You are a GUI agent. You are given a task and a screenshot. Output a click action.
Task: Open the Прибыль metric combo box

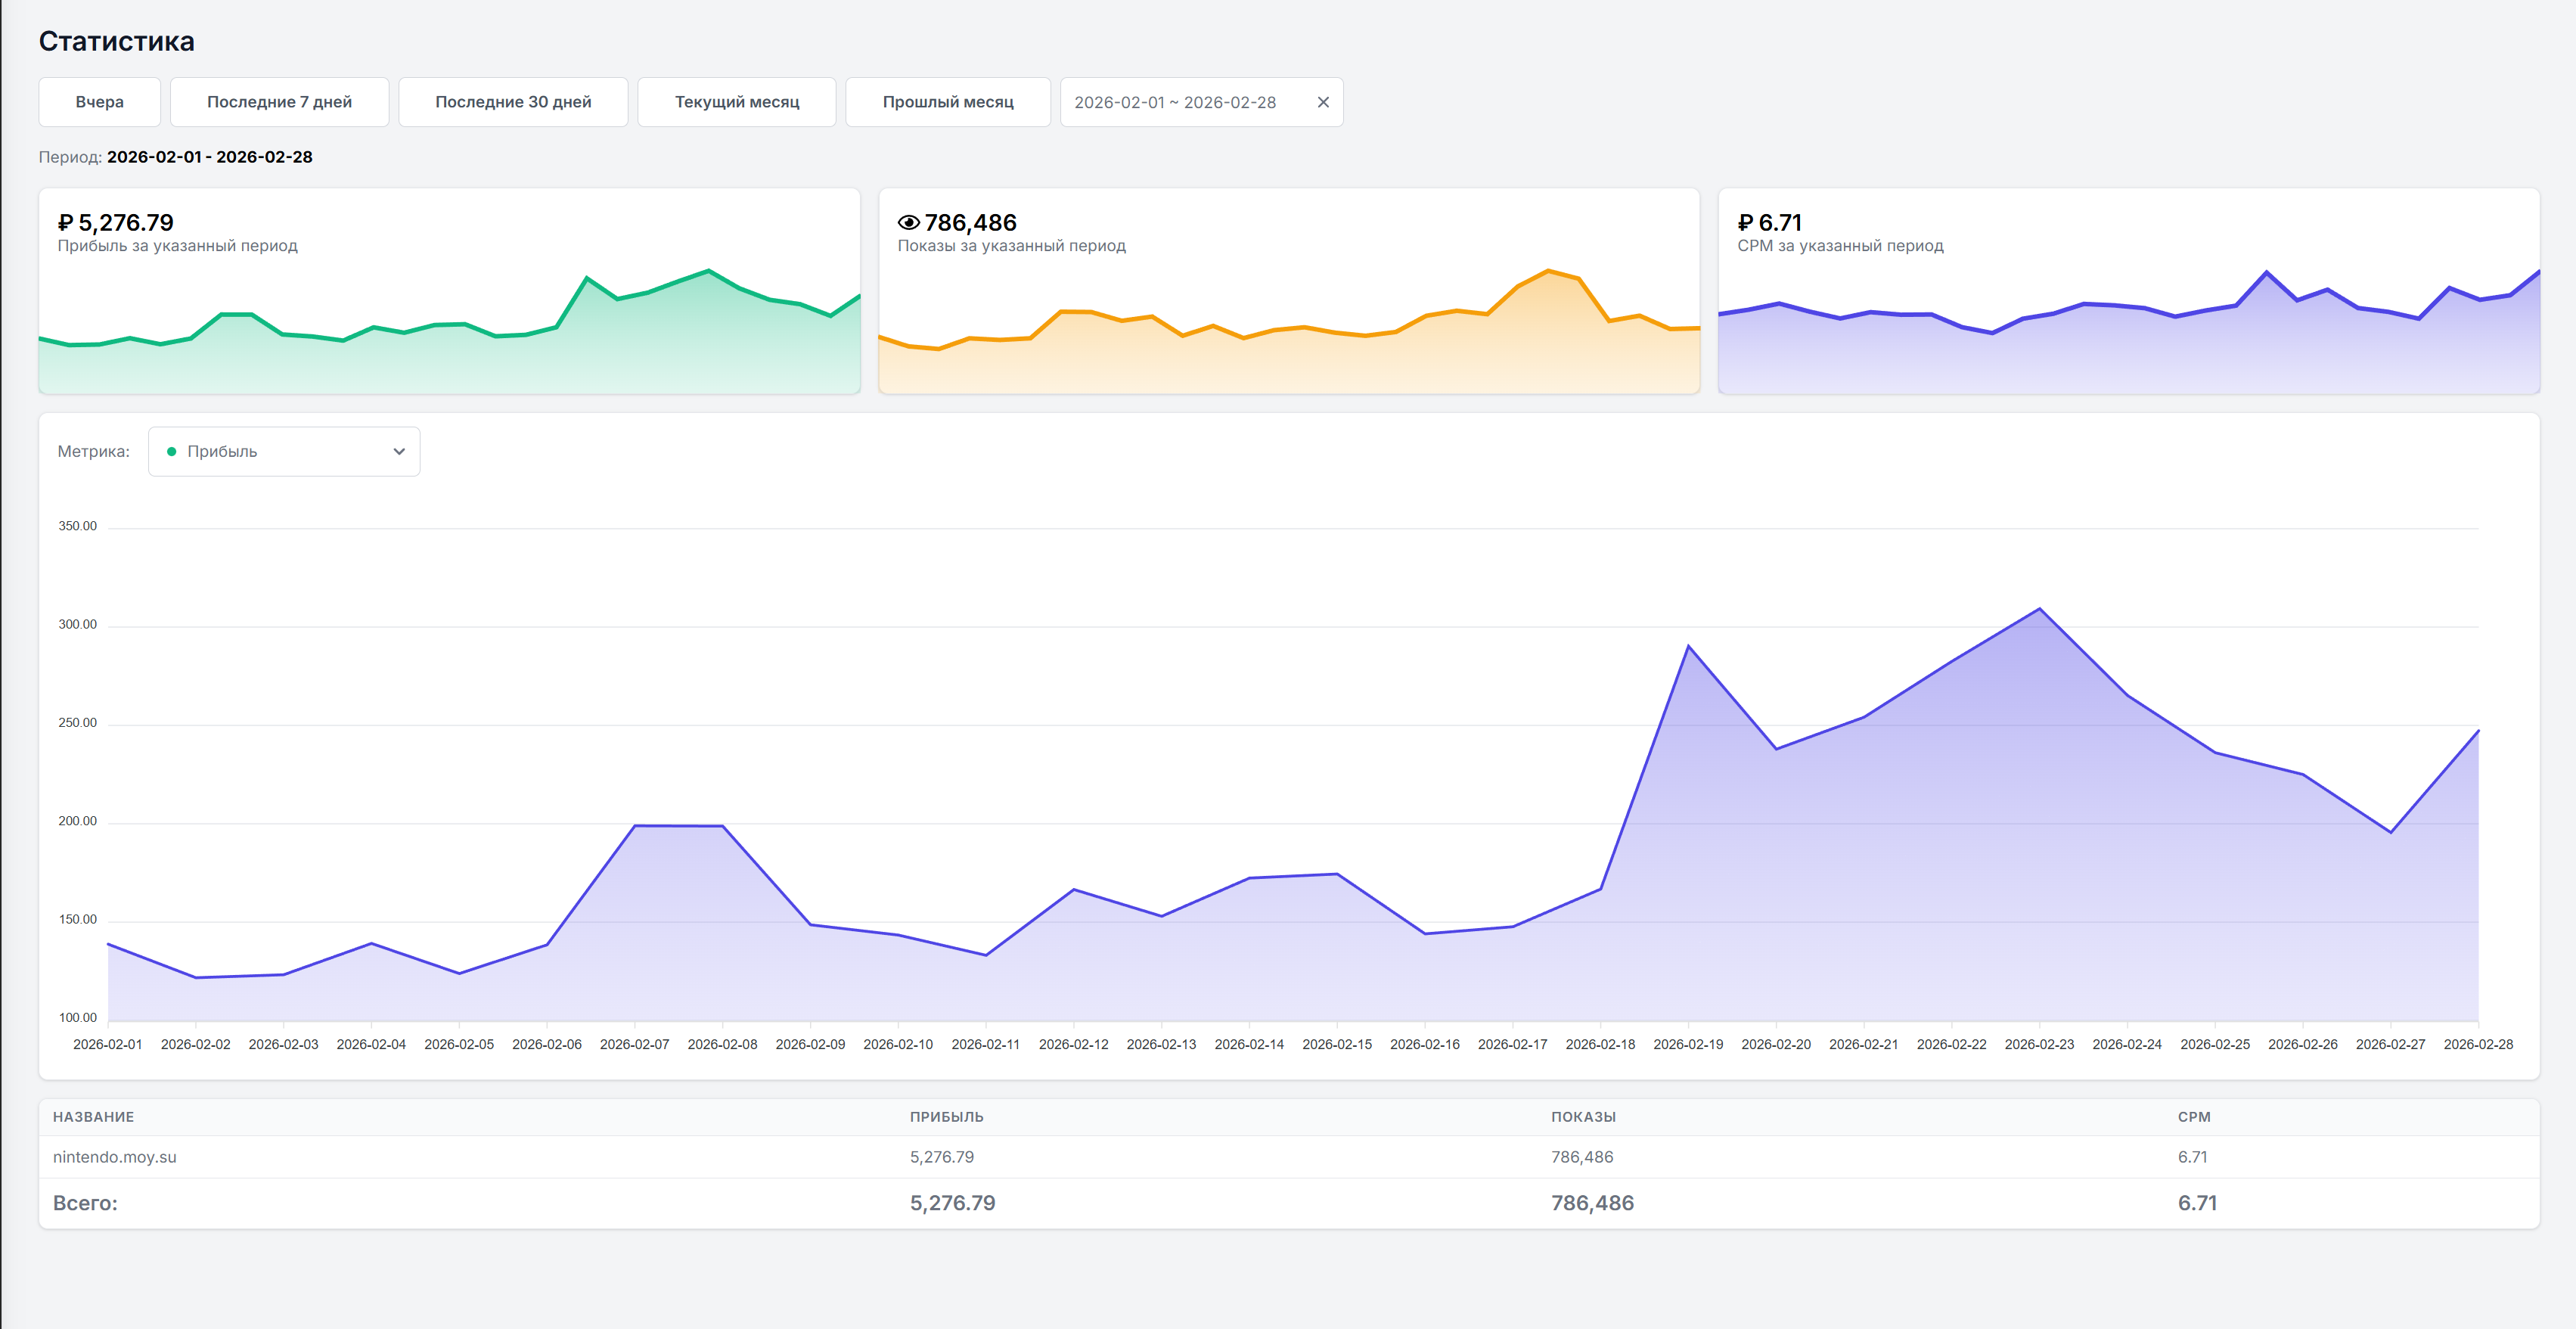pos(284,452)
